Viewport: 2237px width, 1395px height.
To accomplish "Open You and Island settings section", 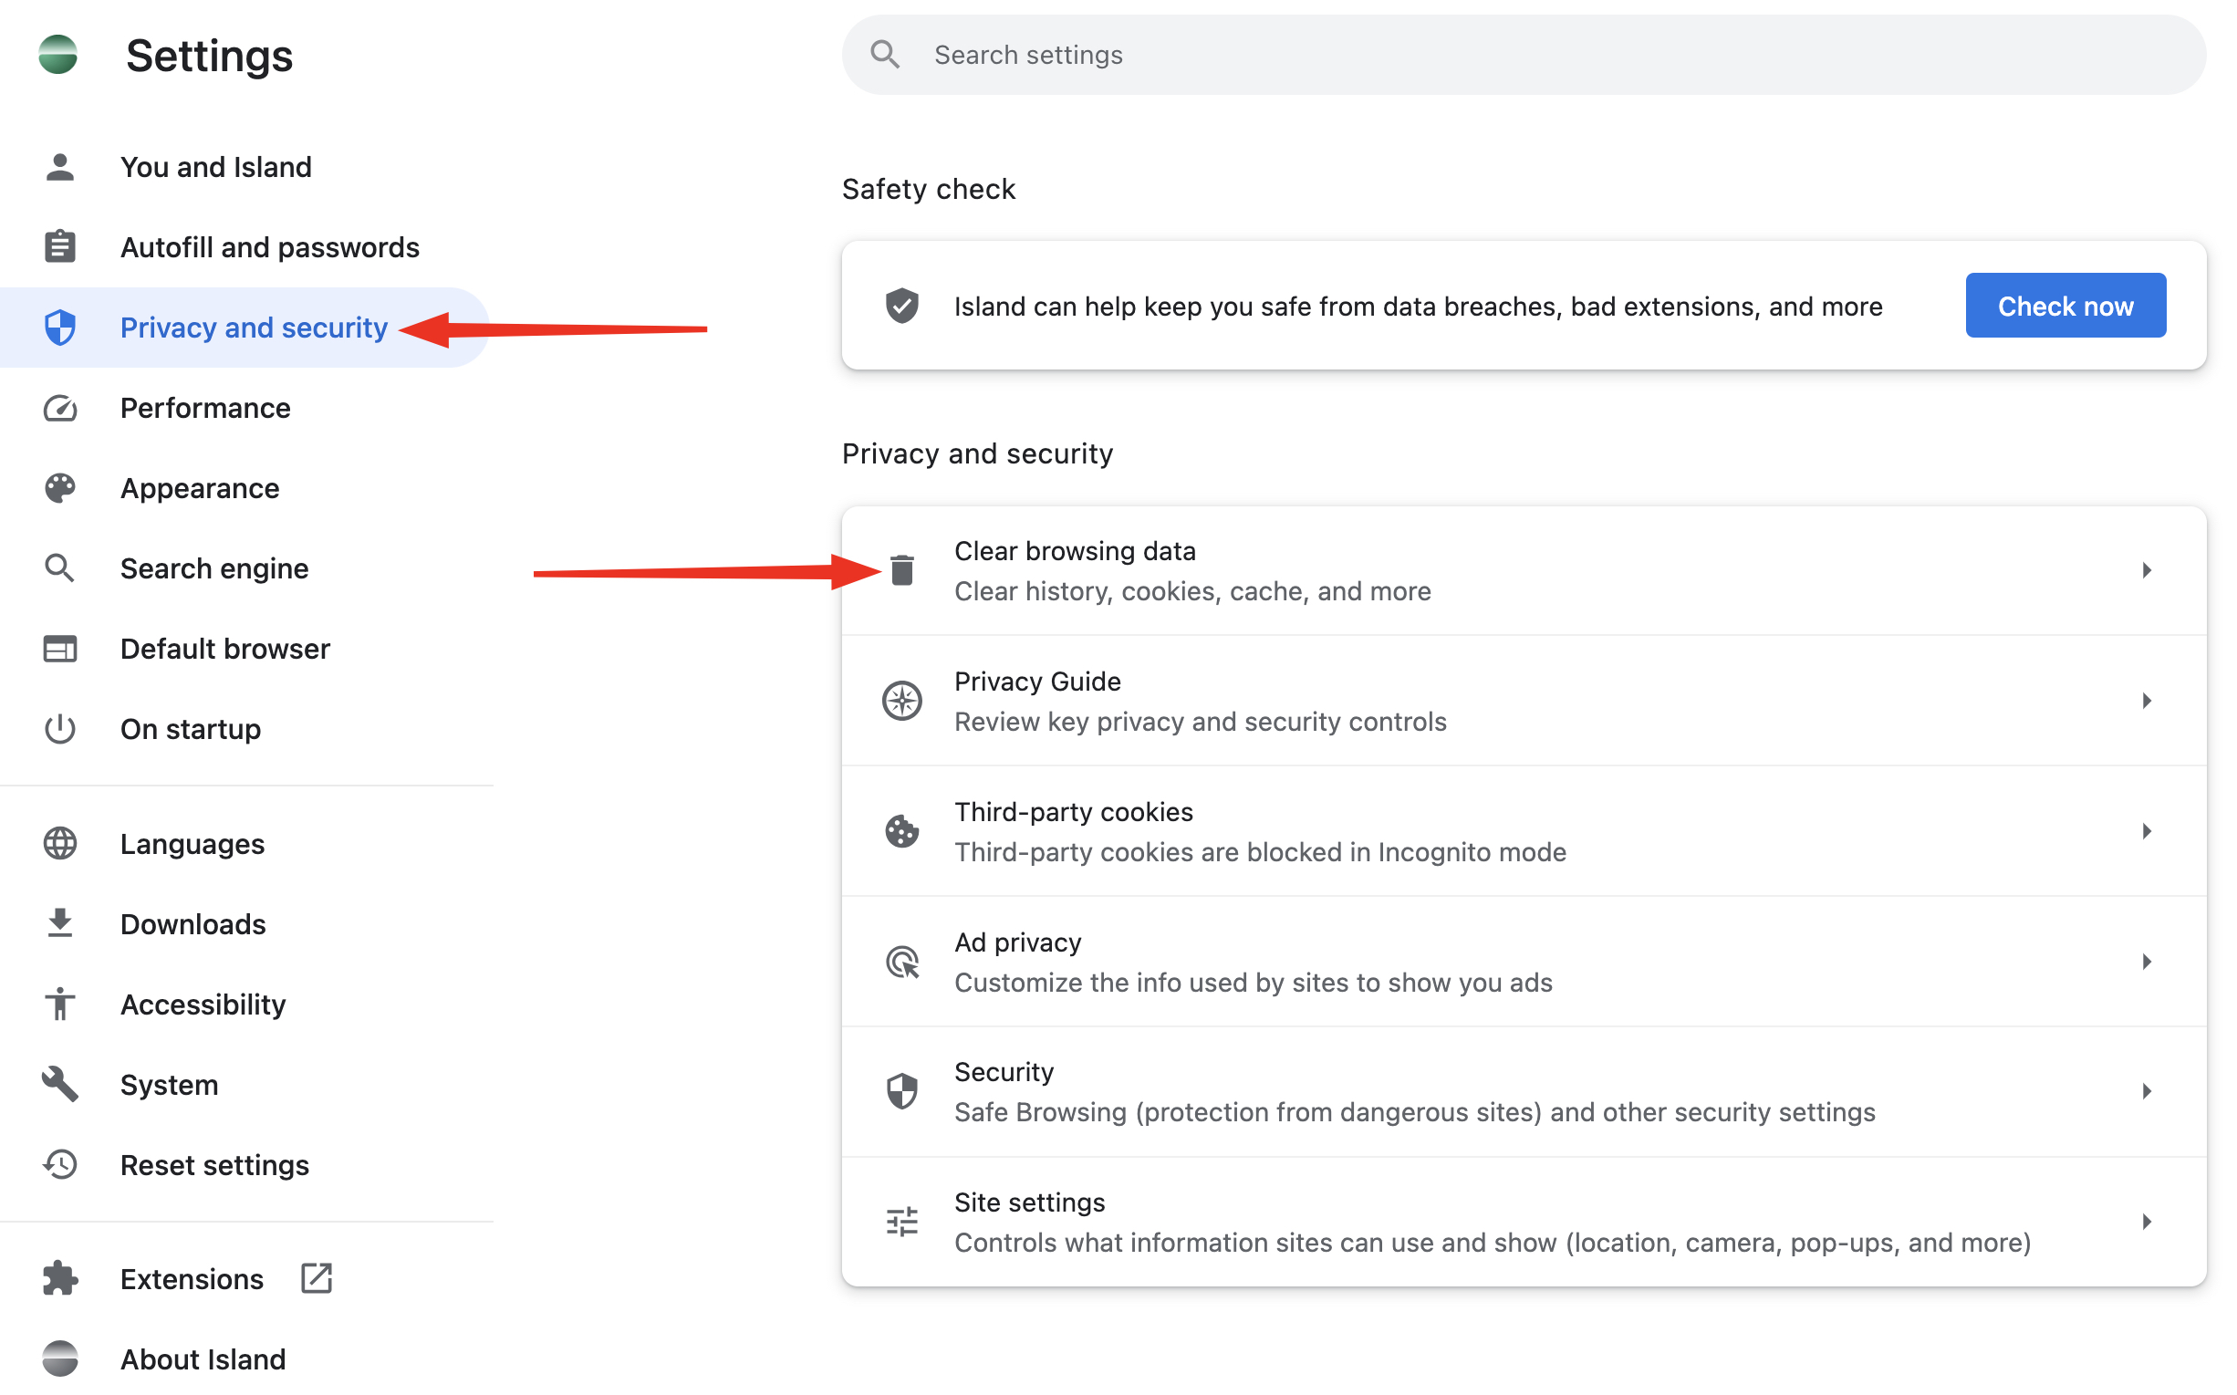I will pyautogui.click(x=245, y=167).
